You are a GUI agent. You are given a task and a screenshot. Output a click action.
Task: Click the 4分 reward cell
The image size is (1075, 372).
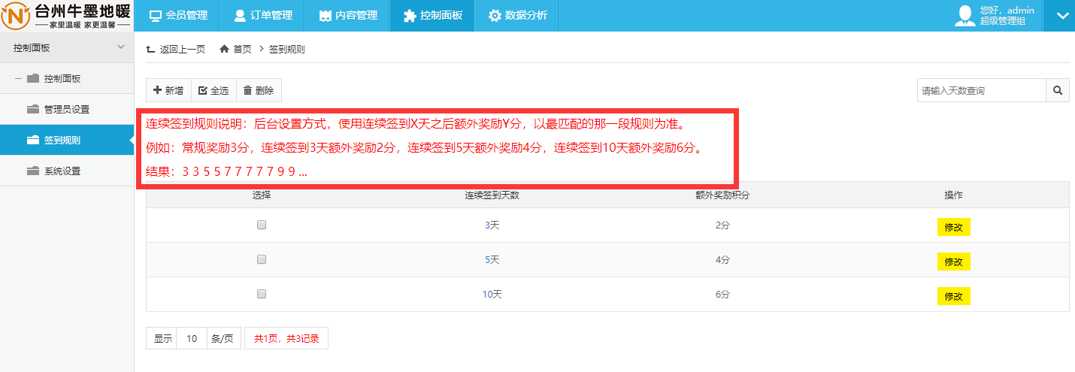tap(722, 260)
